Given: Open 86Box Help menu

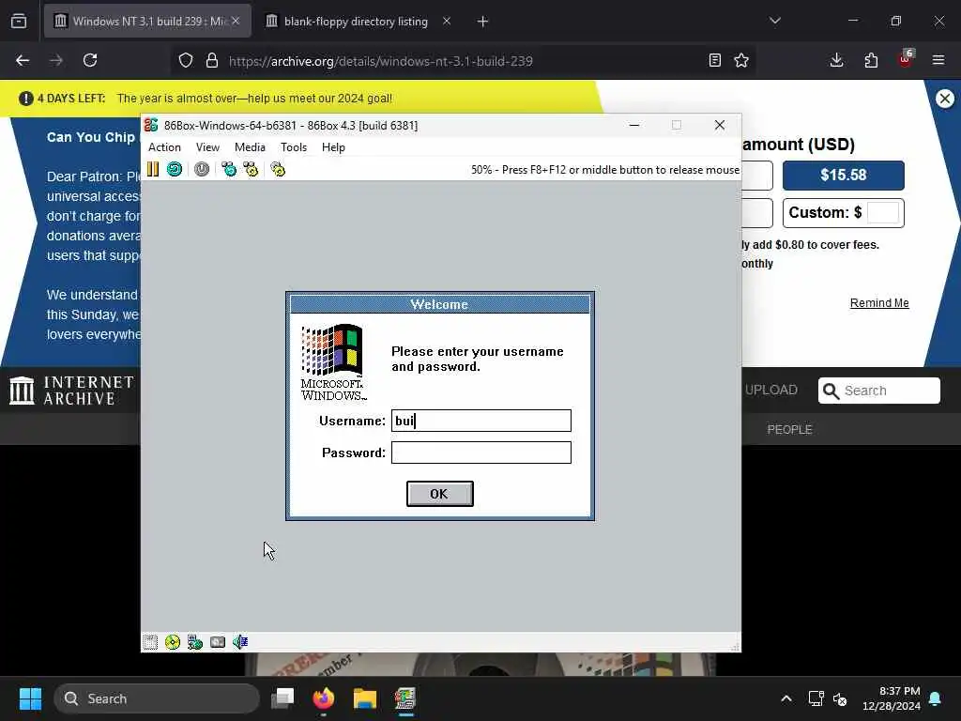Looking at the screenshot, I should coord(333,147).
